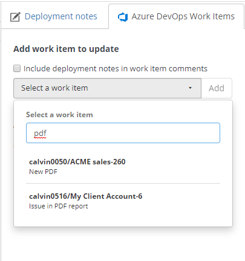The height and width of the screenshot is (261, 245).
Task: Click the Select a work item dropdown text
Action: (x=54, y=88)
